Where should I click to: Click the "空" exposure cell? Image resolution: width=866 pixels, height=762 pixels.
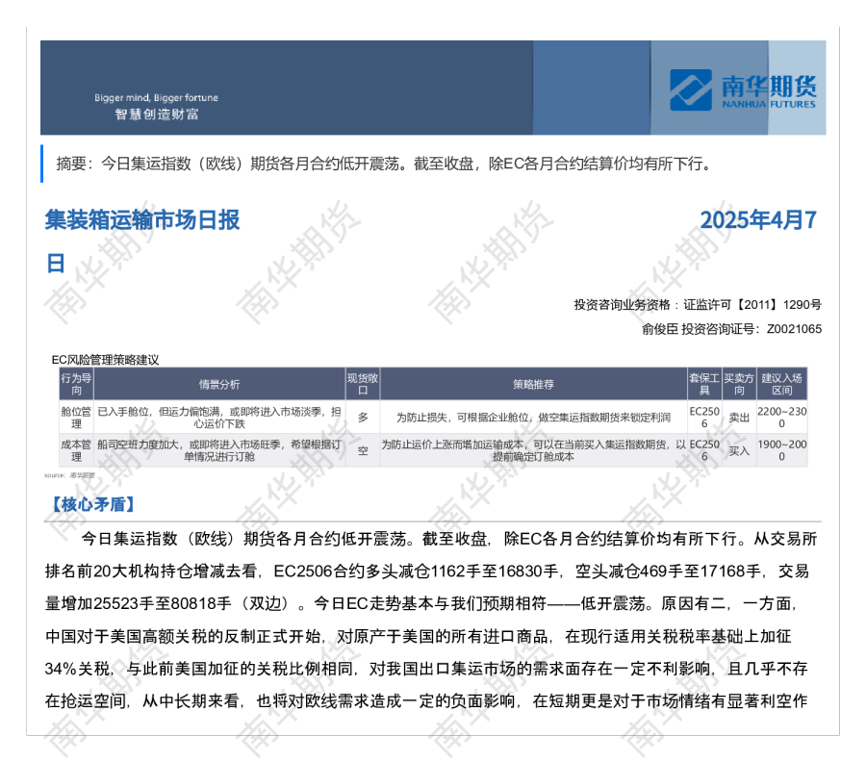tap(363, 450)
